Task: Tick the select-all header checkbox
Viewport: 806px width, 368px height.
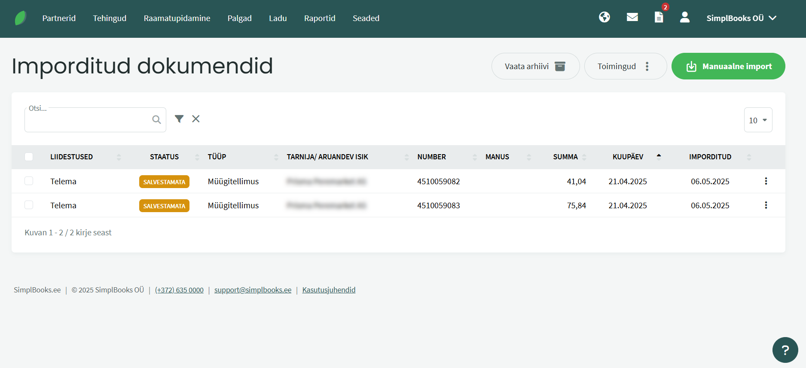Action: pyautogui.click(x=29, y=157)
